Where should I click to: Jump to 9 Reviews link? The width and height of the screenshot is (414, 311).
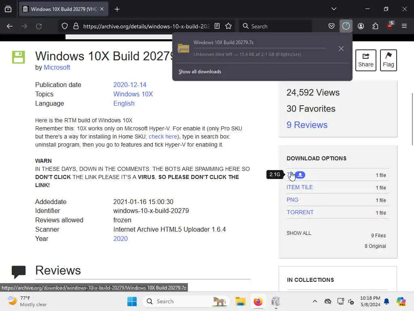click(x=307, y=125)
